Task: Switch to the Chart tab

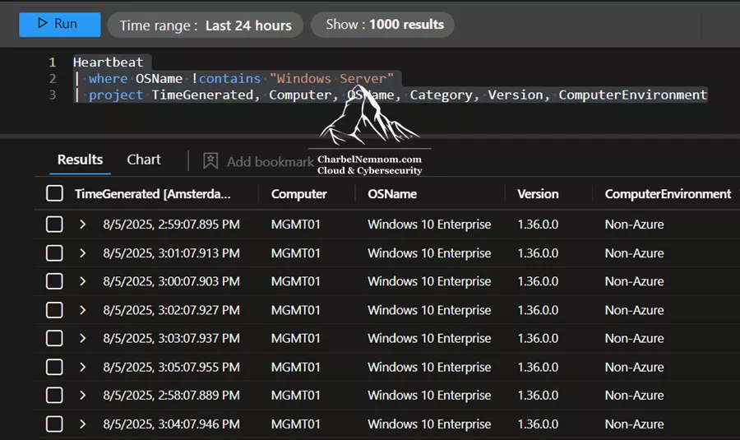Action: tap(143, 160)
